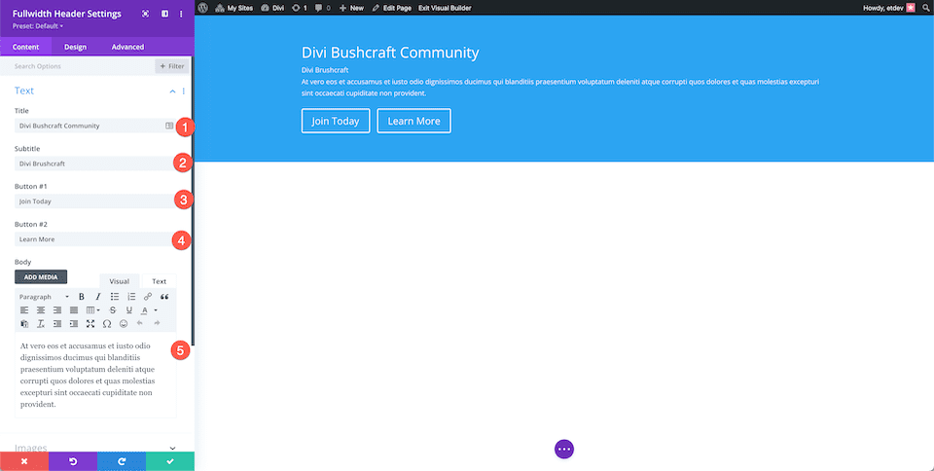The height and width of the screenshot is (471, 934).
Task: Collapse the Text section chevron
Action: (173, 91)
